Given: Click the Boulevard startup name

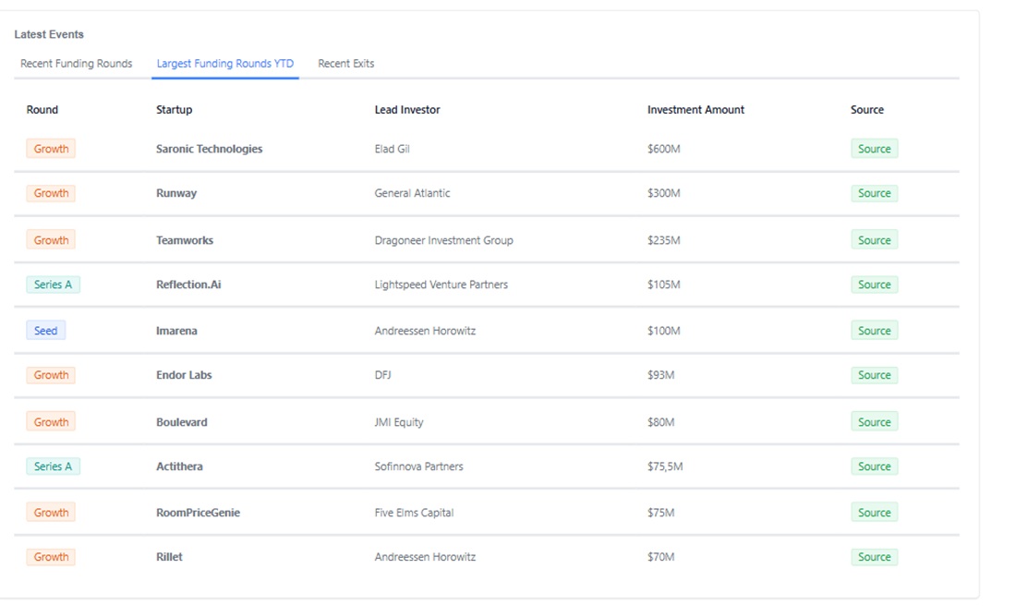Looking at the screenshot, I should point(181,422).
